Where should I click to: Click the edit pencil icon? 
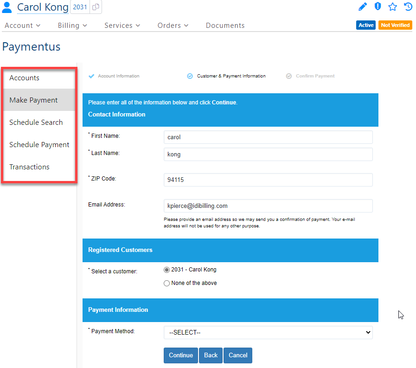click(x=363, y=6)
